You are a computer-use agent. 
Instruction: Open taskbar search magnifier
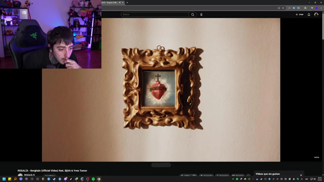(15, 179)
